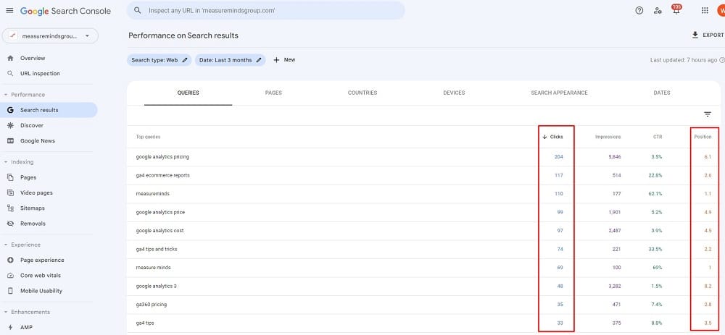The height and width of the screenshot is (335, 725).
Task: Select the 'ga4 ecommerce reports' query row
Action: pos(423,175)
